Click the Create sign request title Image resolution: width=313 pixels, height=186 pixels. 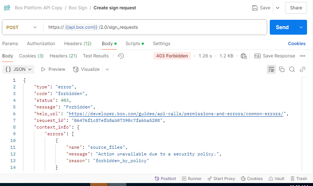tap(115, 8)
